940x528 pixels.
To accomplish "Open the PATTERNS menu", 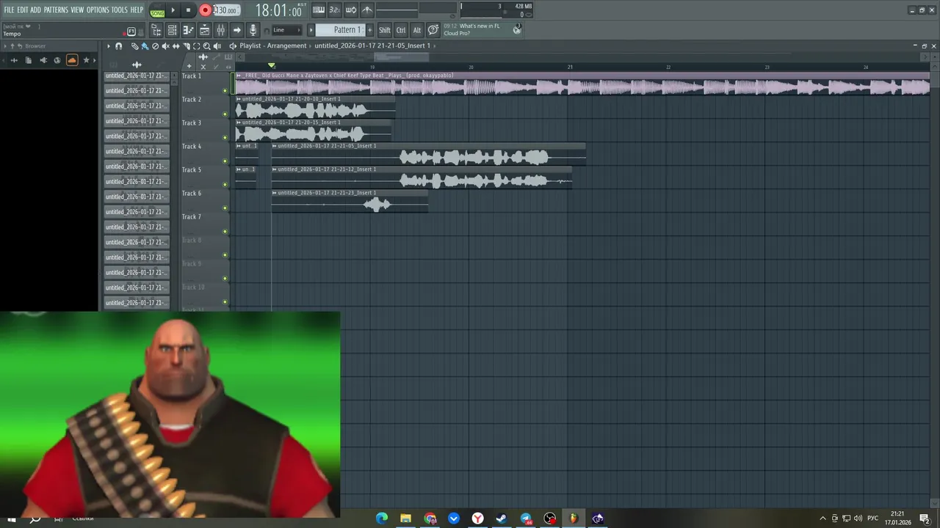I will (x=56, y=10).
